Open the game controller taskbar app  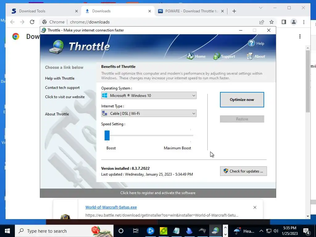pyautogui.click(x=202, y=231)
